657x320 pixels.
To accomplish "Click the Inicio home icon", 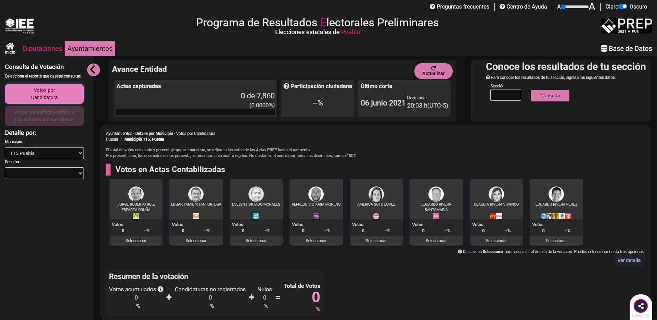I will pyautogui.click(x=10, y=48).
